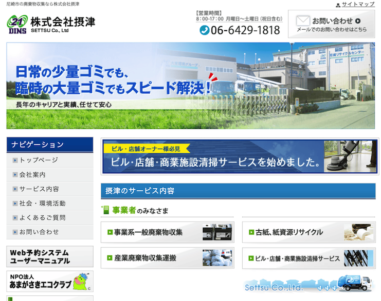This screenshot has height=301, width=381.
Task: Click 長年のキャリアと実績、任せて安心 caption
Action: [x=64, y=105]
